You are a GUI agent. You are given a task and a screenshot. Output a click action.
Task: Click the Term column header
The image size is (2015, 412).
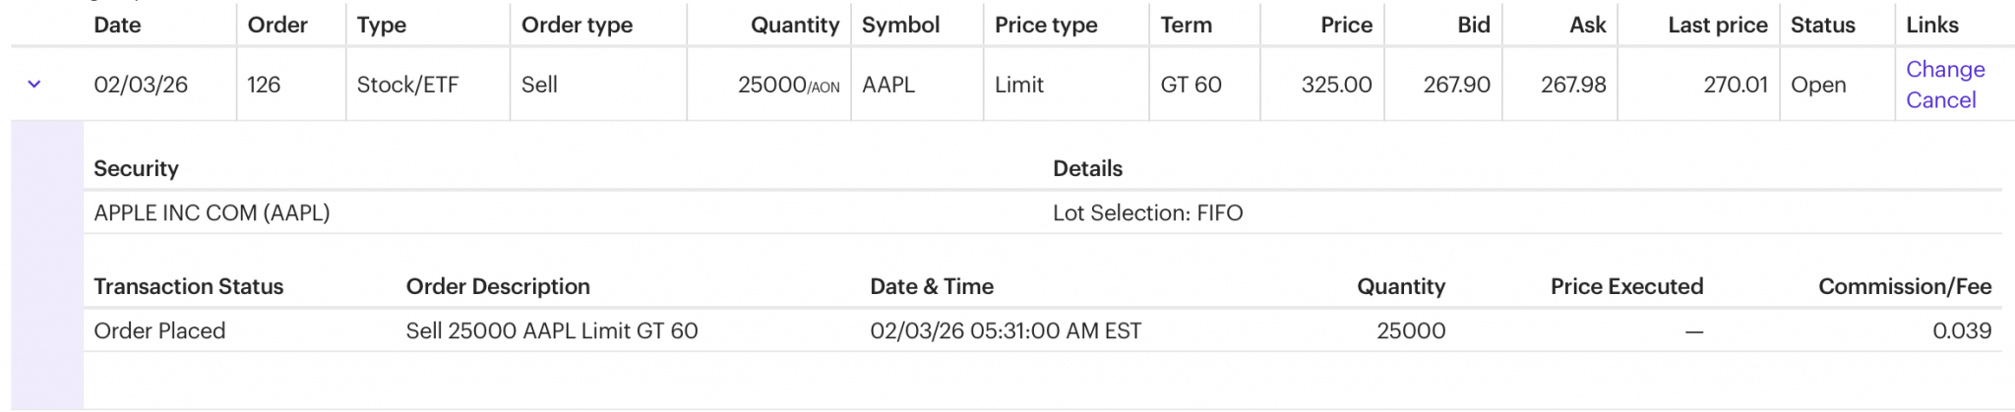(x=1186, y=26)
